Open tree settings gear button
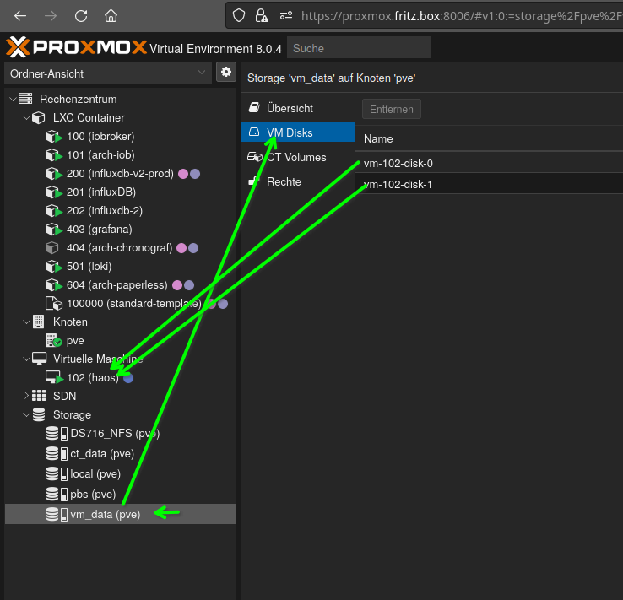Viewport: 623px width, 600px height. tap(226, 72)
